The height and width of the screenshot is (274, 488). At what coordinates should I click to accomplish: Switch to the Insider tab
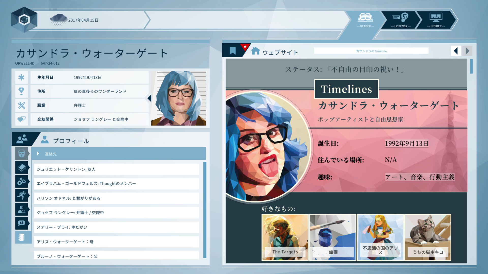[x=436, y=20]
